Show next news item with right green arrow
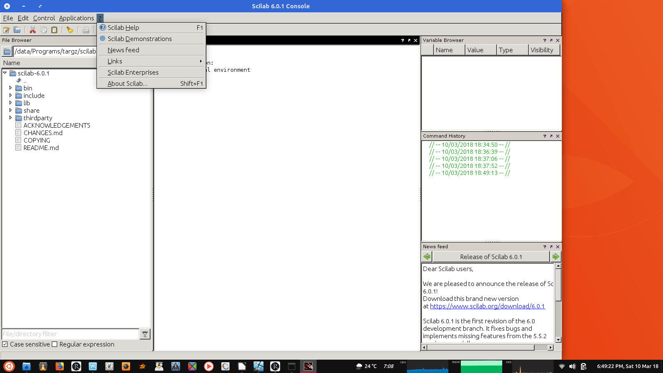Screen dimensions: 663x373 [x=556, y=257]
